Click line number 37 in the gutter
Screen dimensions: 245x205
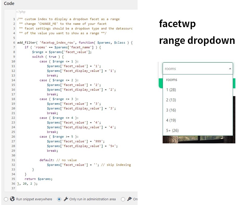(13, 188)
